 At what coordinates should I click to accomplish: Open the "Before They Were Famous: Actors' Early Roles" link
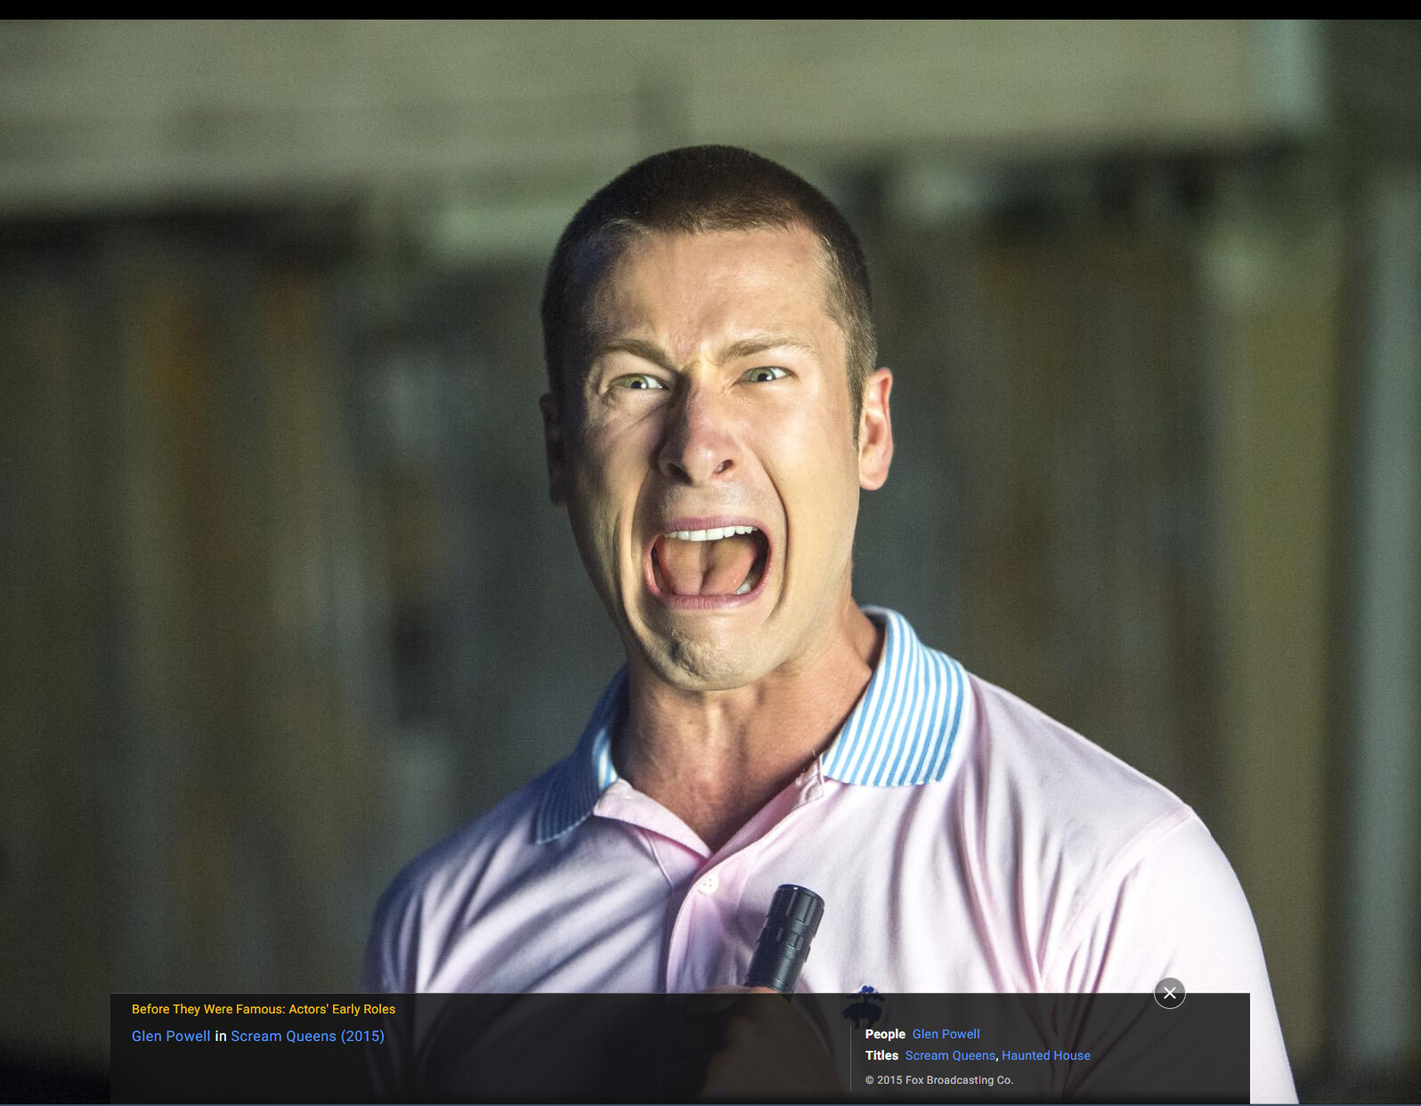tap(264, 1009)
